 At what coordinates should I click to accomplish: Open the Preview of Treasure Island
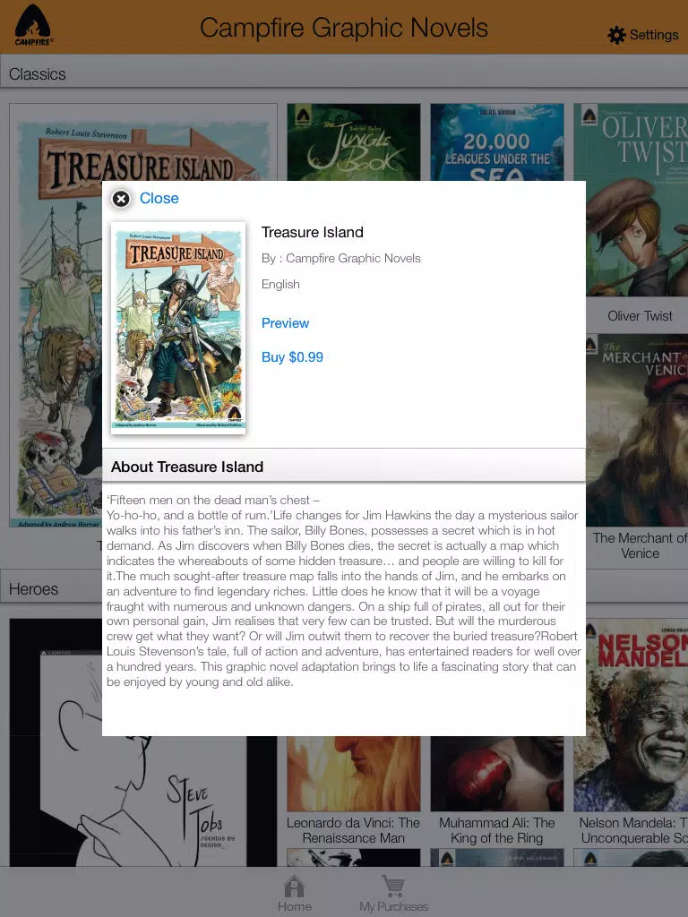(x=285, y=322)
